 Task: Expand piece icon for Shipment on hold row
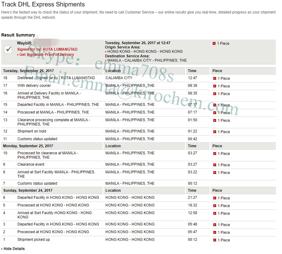coord(215,132)
